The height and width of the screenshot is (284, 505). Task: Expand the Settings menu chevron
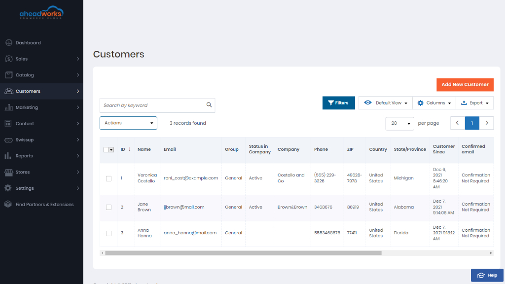78,188
